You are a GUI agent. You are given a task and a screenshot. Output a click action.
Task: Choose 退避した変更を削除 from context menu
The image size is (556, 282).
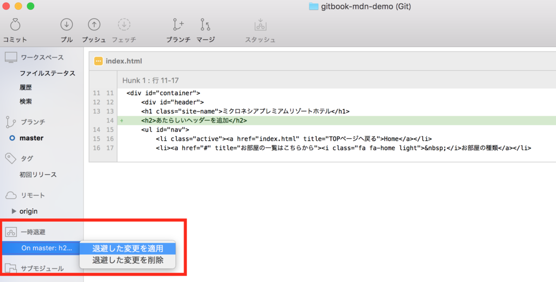coord(128,260)
